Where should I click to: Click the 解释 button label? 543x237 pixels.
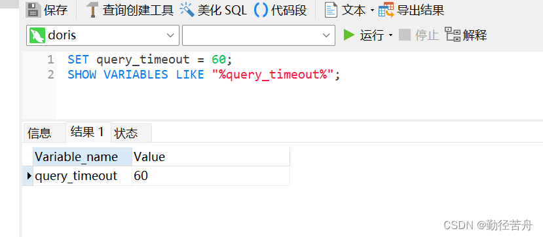tap(475, 35)
